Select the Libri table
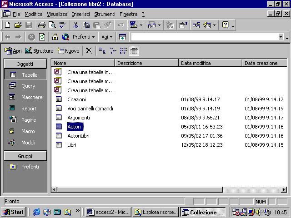The width and height of the screenshot is (291, 218). pyautogui.click(x=72, y=145)
